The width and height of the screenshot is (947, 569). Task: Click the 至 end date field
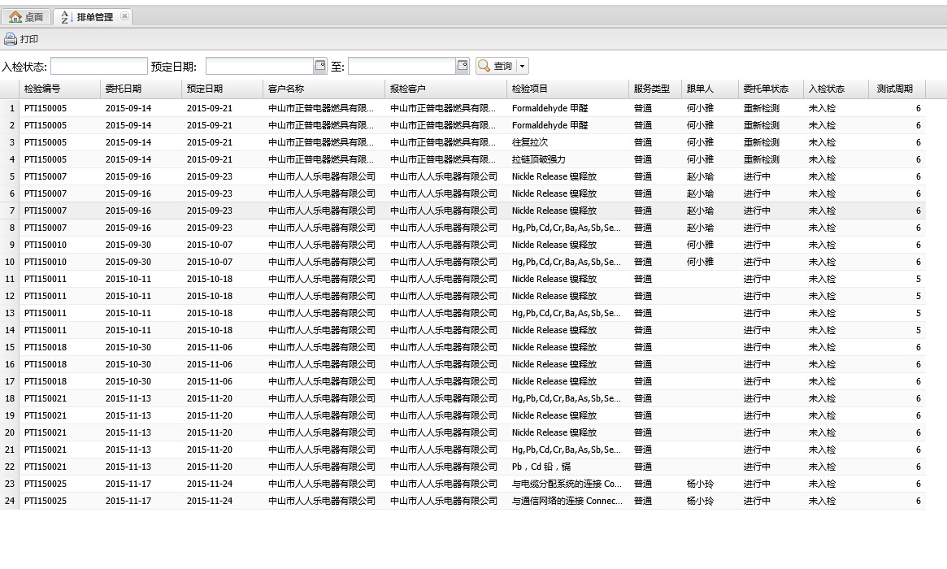(x=402, y=66)
